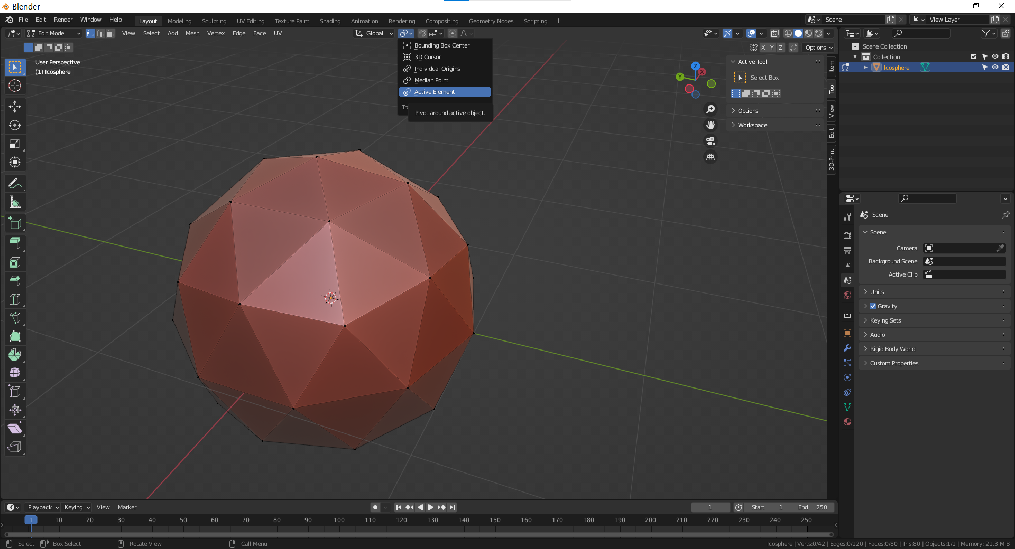Open the Render properties tab
Image resolution: width=1015 pixels, height=549 pixels.
(x=847, y=235)
